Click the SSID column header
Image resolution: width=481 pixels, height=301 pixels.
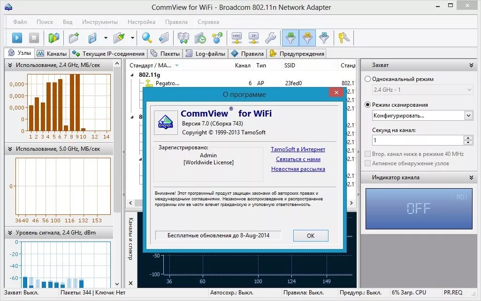pos(290,66)
